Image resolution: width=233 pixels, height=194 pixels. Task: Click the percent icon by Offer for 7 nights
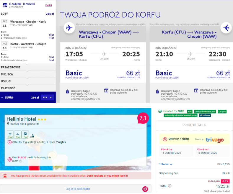165,139
